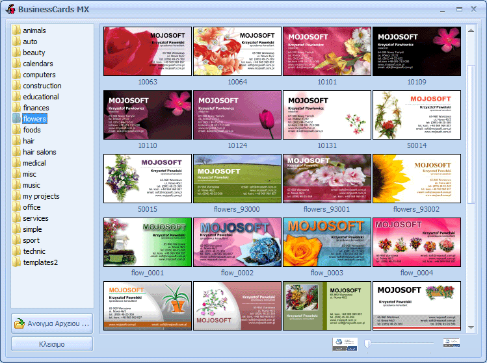Viewport: 487px width, 363px height.
Task: Select olive green card with flower photo
Action: [x=327, y=306]
